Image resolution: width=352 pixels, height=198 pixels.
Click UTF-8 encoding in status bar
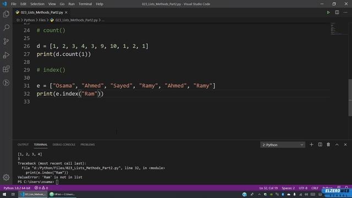(303, 188)
